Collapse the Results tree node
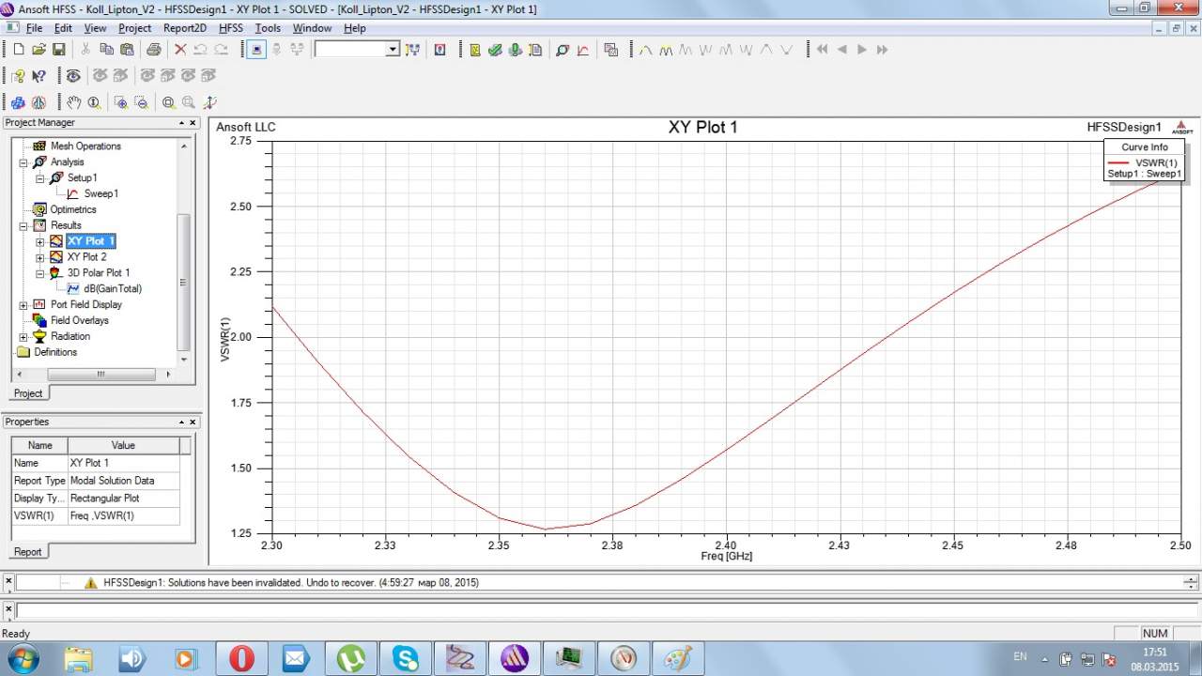Image resolution: width=1202 pixels, height=676 pixels. click(23, 226)
